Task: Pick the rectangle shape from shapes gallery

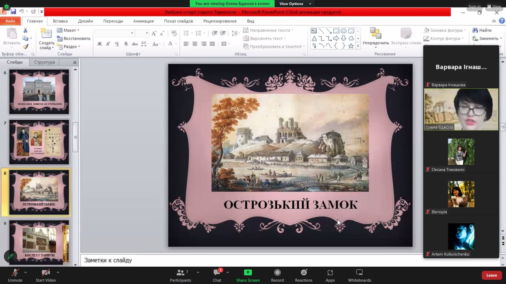Action: point(336,31)
